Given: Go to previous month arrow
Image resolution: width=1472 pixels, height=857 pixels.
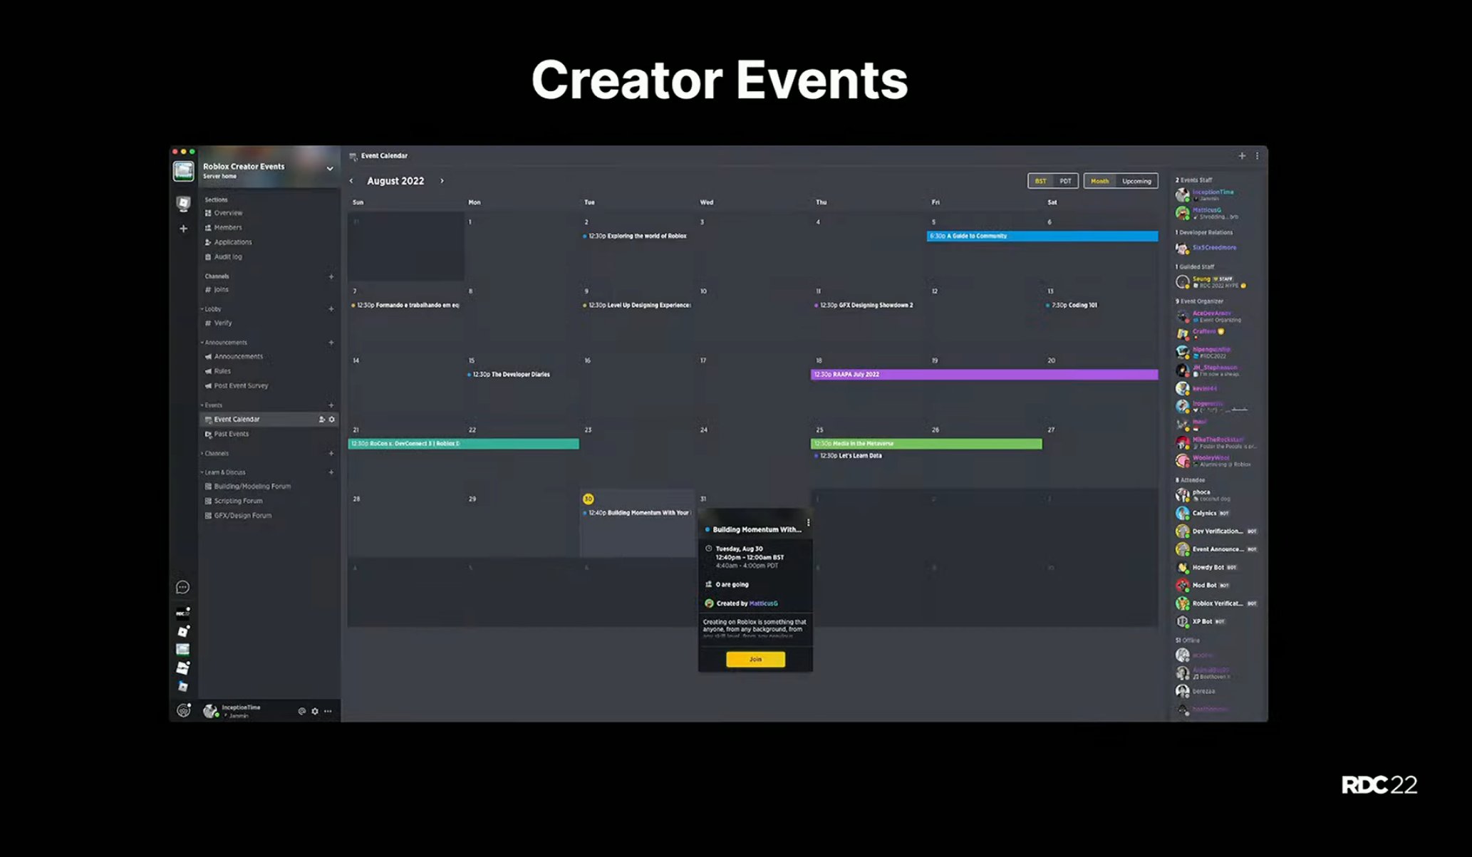Looking at the screenshot, I should [x=351, y=181].
